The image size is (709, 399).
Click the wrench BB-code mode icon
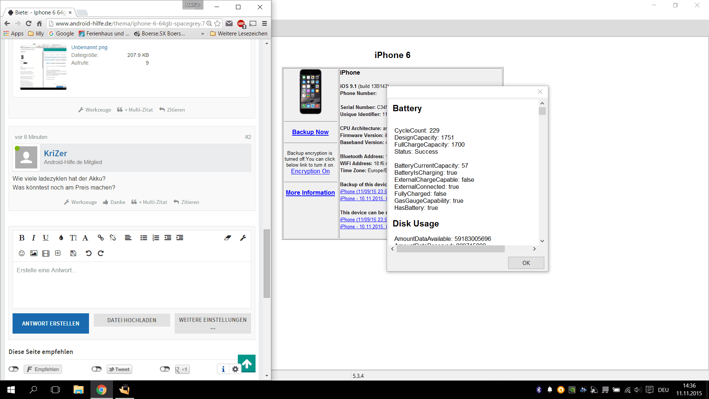[243, 238]
